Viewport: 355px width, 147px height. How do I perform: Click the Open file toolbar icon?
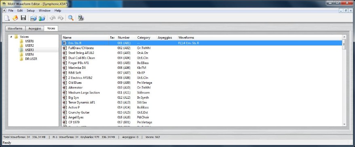click(15, 18)
